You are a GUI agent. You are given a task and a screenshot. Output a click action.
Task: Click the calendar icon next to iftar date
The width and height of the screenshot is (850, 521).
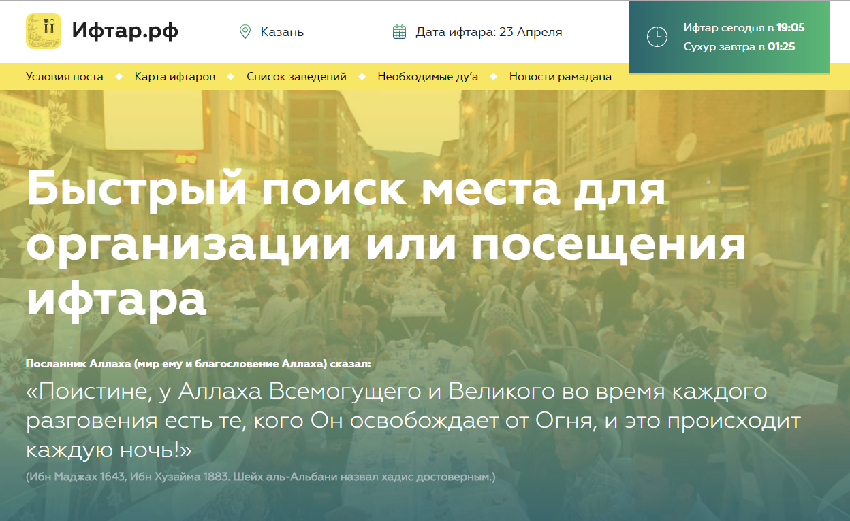[x=400, y=32]
